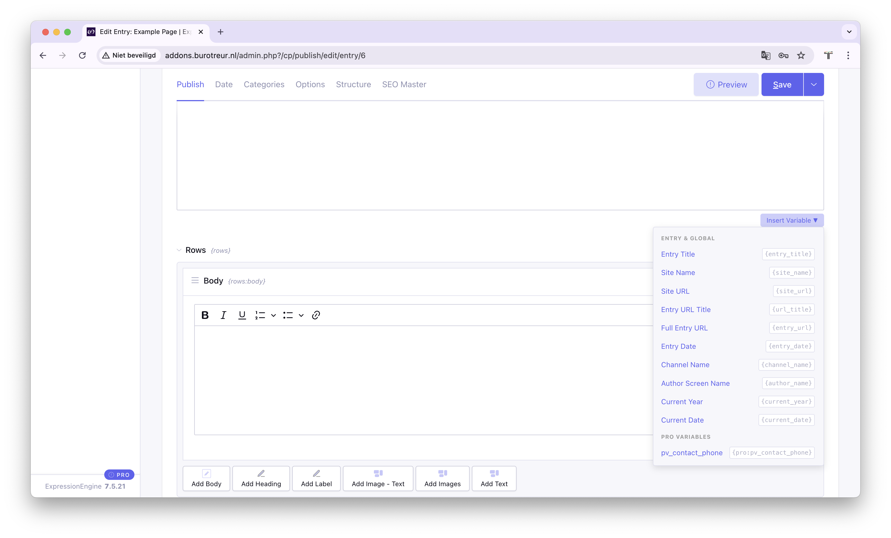Toggle bold formatting in Body editor

(x=205, y=315)
